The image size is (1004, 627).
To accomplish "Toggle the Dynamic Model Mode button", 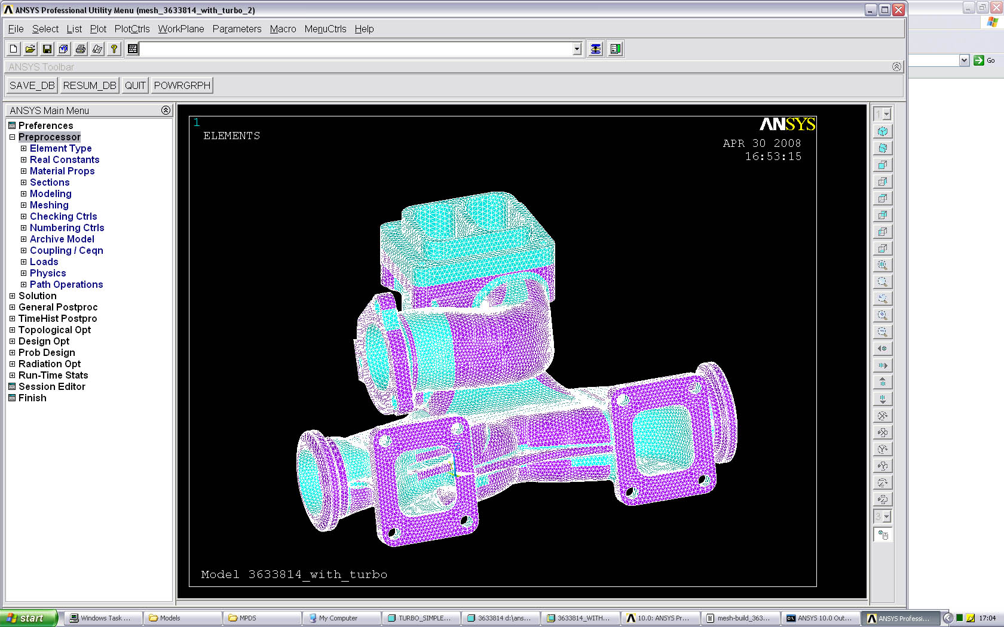I will [x=883, y=535].
